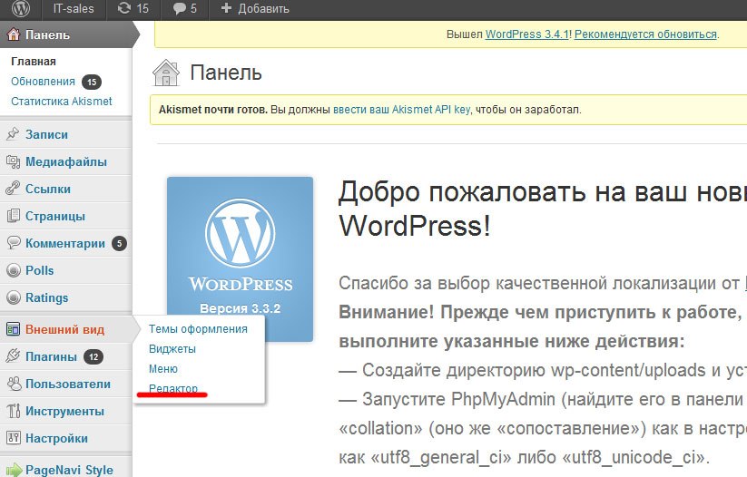Open the IT-sales site menu
Viewport: 747px width, 477px height.
(x=74, y=8)
